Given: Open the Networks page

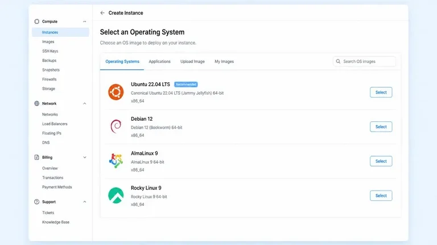Looking at the screenshot, I should (50, 115).
